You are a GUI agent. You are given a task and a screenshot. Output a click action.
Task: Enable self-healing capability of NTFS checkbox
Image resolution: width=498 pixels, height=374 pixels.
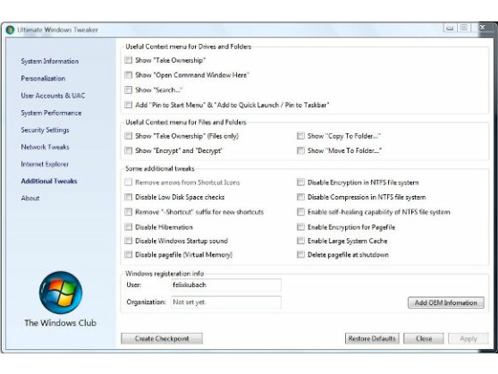pos(300,212)
